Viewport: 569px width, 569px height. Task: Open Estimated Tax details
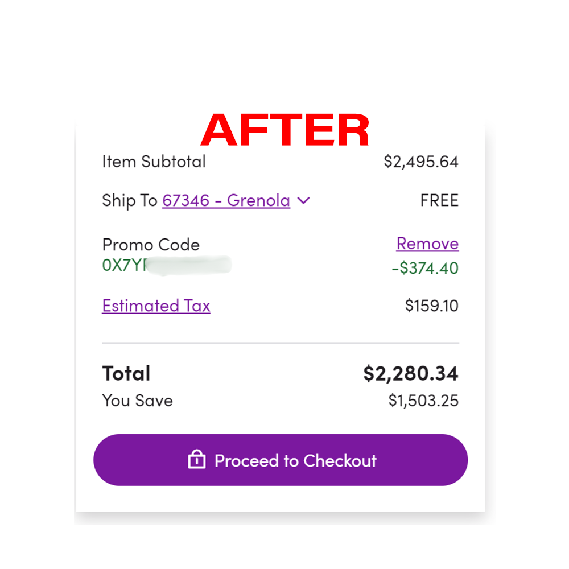click(156, 306)
